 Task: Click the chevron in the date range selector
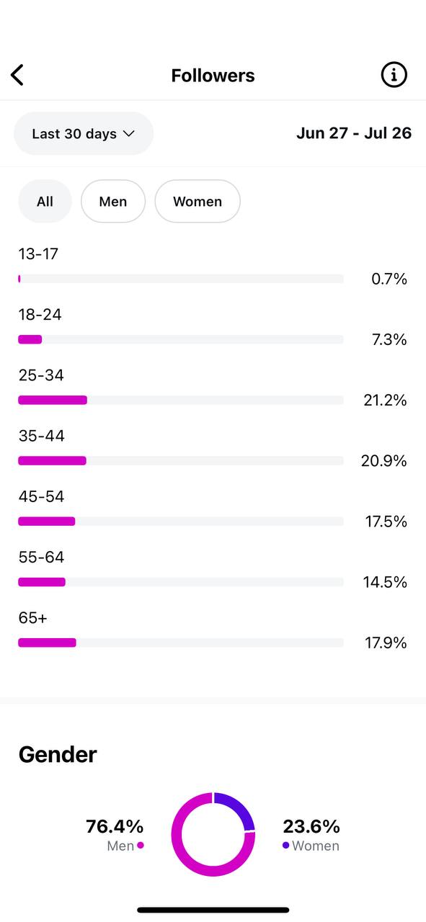pyautogui.click(x=129, y=133)
